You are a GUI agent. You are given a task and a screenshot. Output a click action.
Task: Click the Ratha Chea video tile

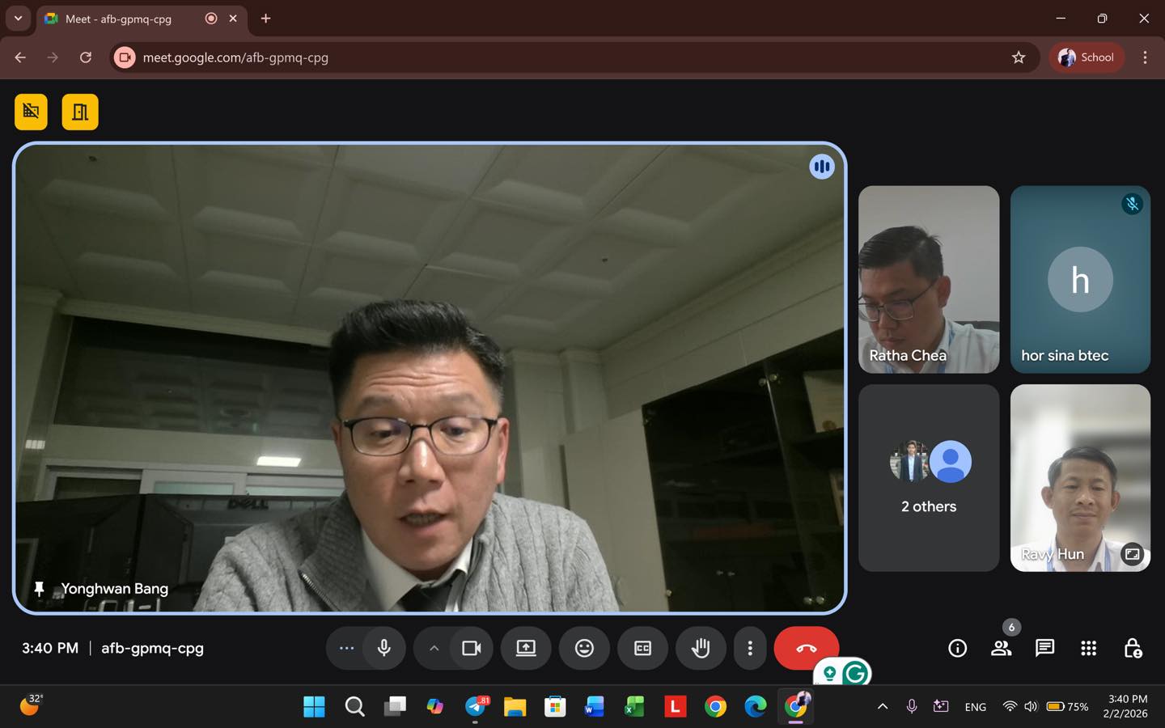(x=928, y=279)
